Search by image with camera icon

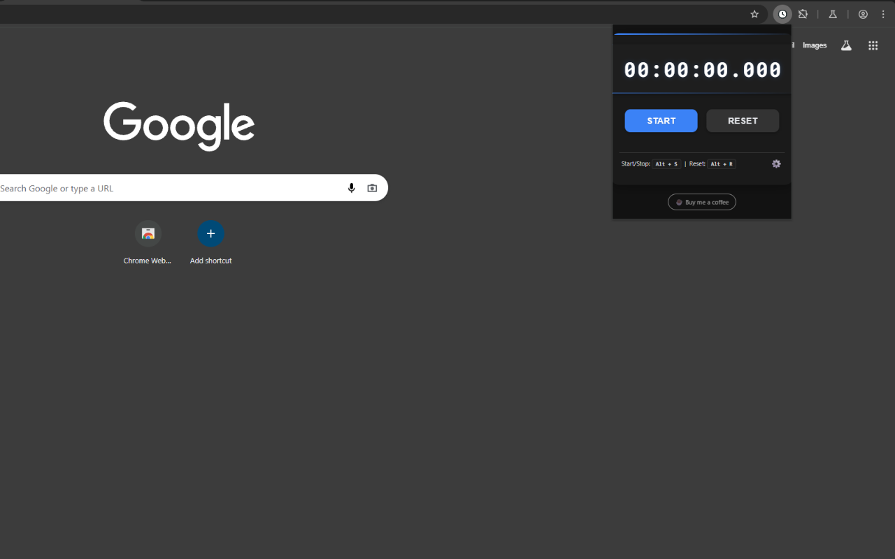(x=372, y=188)
